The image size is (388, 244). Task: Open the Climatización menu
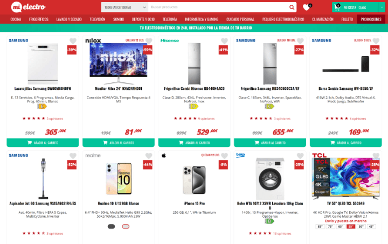pos(322,19)
